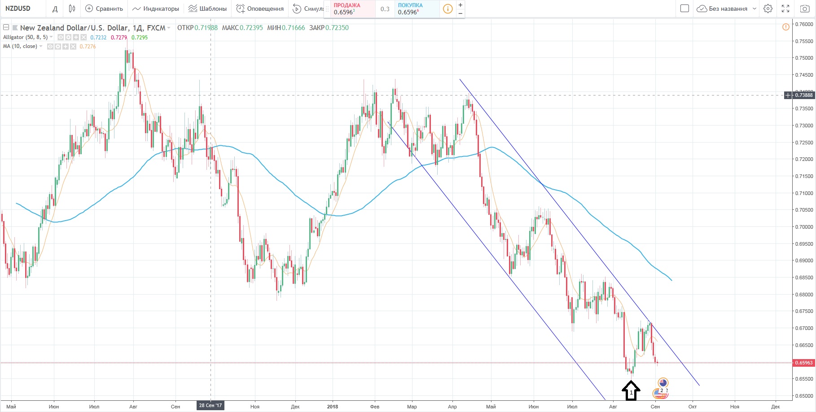This screenshot has width=816, height=412.
Task: Click the plus icon on 0.73888 price label
Action: pyautogui.click(x=788, y=95)
